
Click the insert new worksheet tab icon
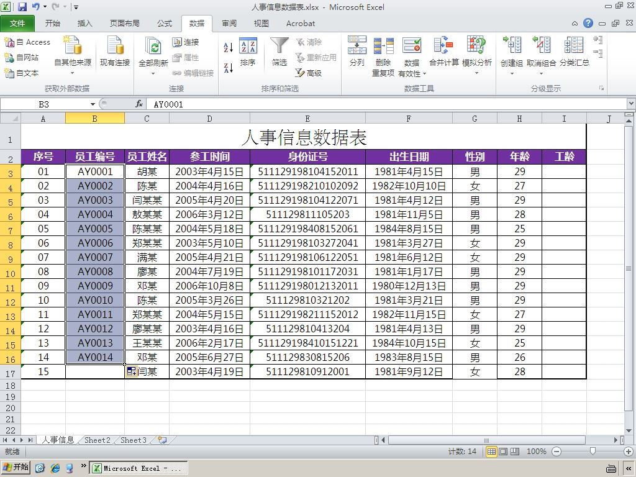point(162,440)
